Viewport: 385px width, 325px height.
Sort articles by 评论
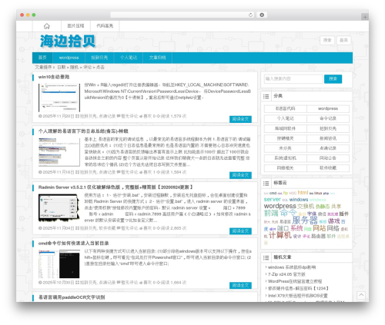point(87,67)
